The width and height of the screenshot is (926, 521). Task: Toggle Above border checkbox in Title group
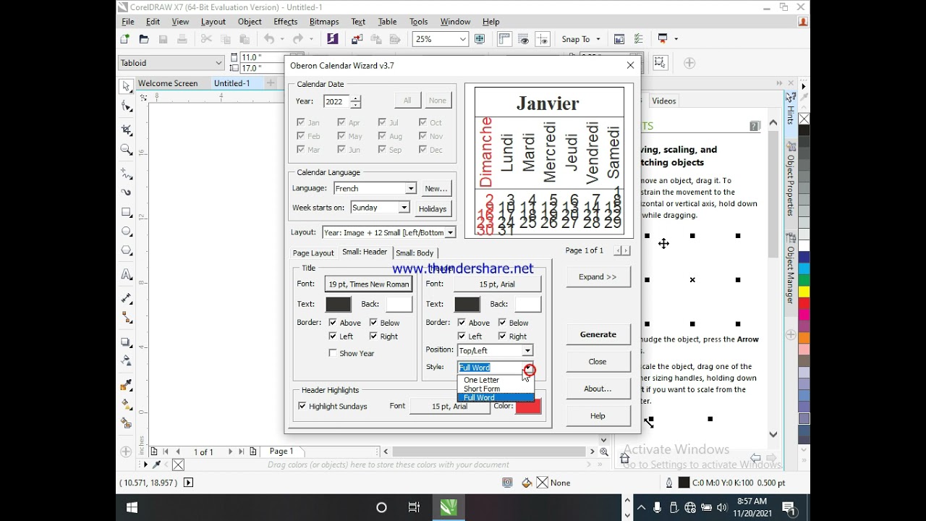tap(333, 323)
